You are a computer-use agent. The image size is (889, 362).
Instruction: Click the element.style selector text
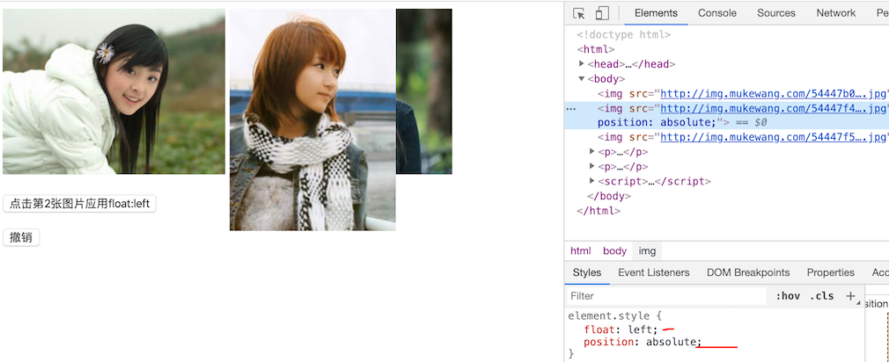[x=609, y=316]
